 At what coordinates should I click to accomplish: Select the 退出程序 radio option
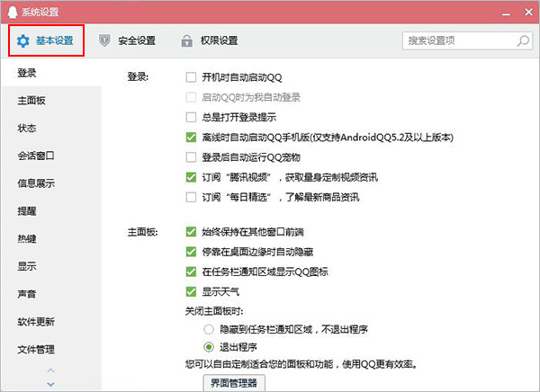coord(209,347)
